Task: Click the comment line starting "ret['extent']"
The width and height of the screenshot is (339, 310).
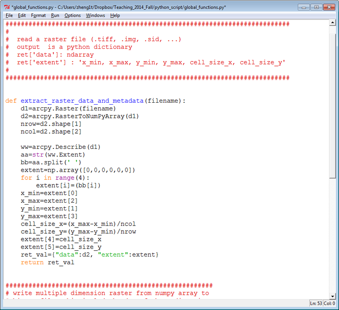Action: tap(151, 62)
